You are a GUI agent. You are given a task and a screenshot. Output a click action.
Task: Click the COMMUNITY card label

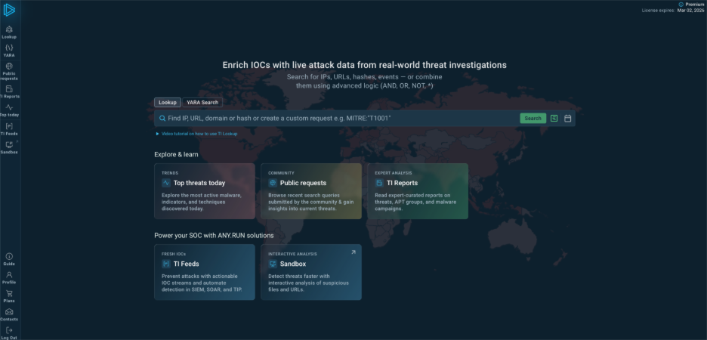click(x=281, y=173)
